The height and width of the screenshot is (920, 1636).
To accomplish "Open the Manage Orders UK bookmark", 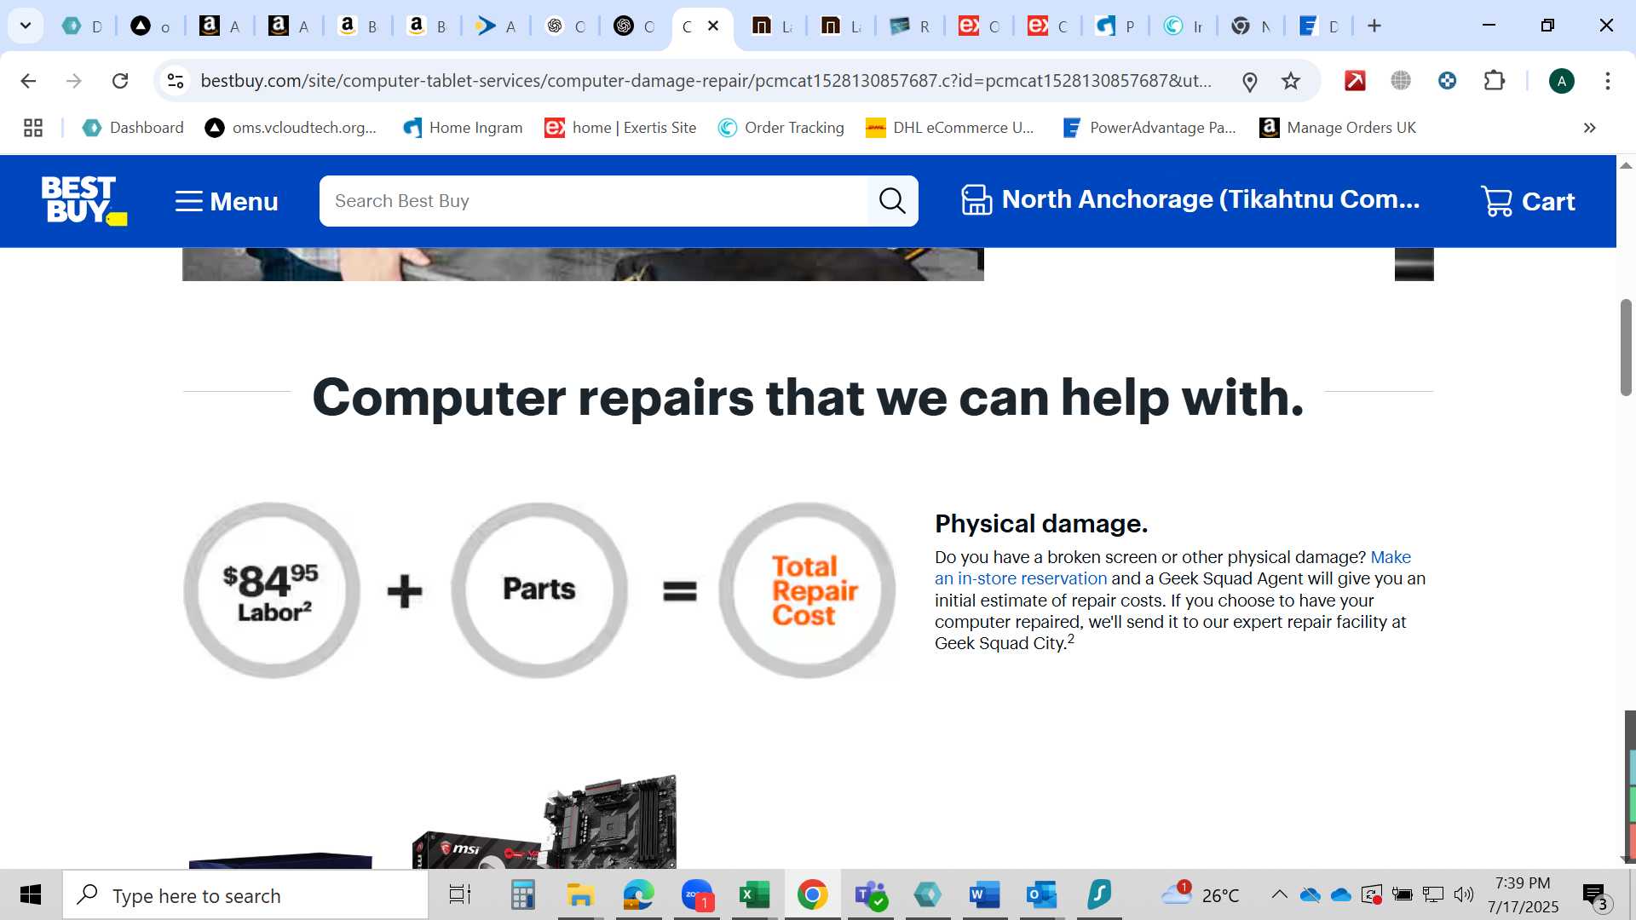I will [1338, 128].
